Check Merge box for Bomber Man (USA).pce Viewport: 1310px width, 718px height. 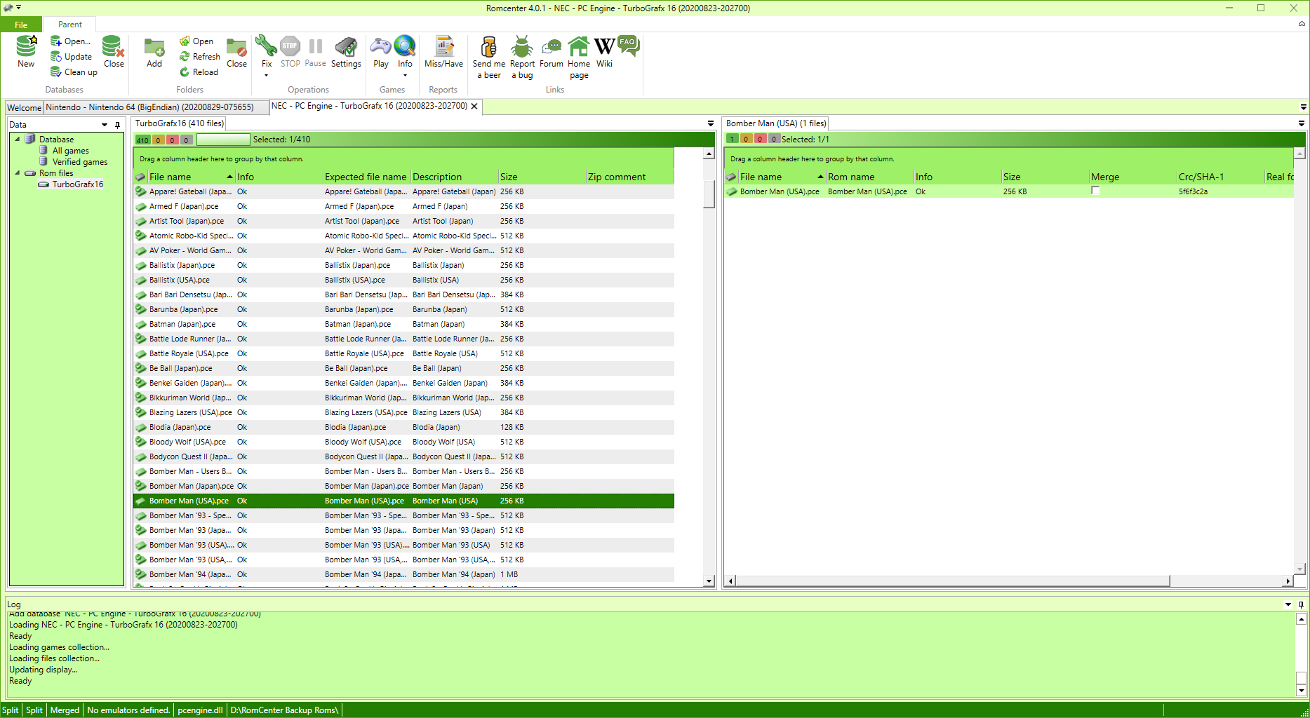(1095, 191)
